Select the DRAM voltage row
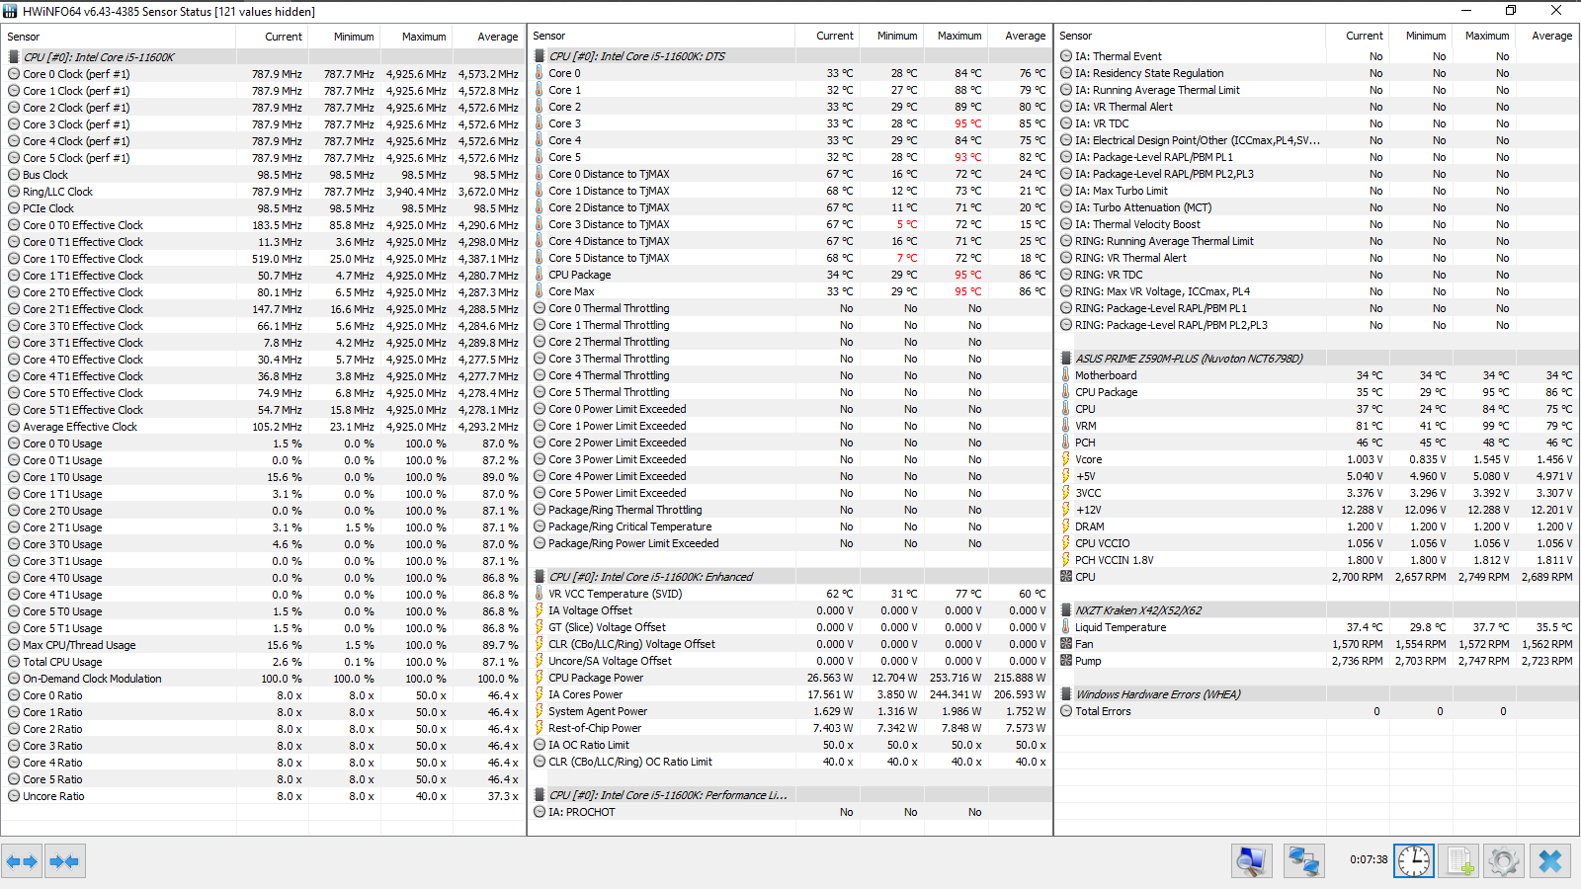Viewport: 1581px width, 889px height. pos(1316,526)
